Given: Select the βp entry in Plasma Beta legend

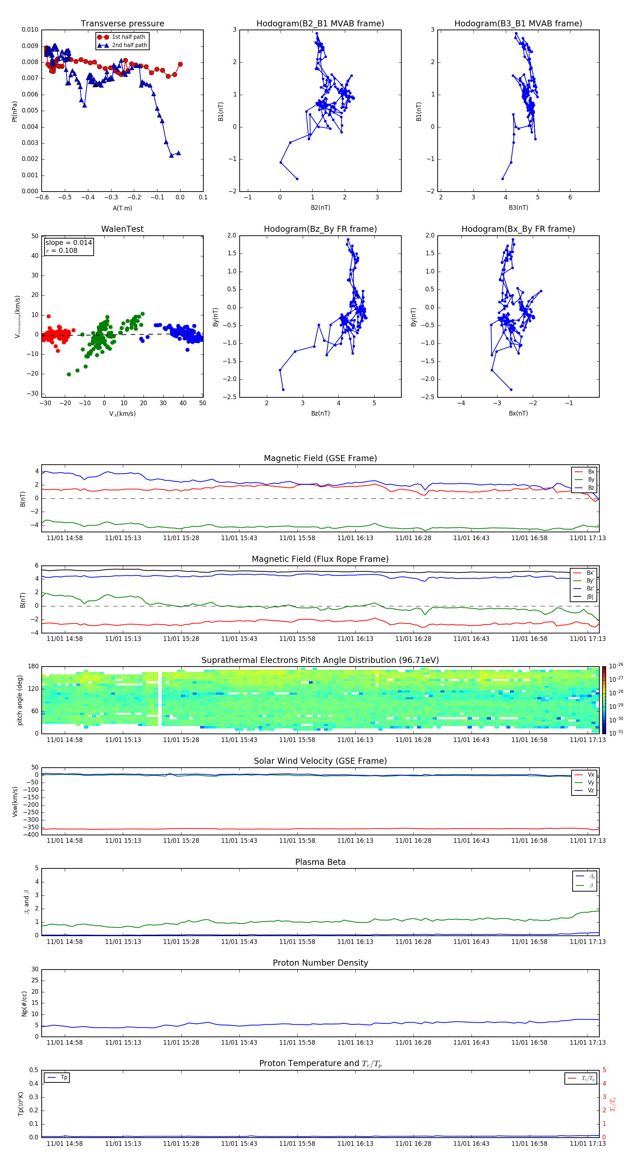Looking at the screenshot, I should [585, 876].
